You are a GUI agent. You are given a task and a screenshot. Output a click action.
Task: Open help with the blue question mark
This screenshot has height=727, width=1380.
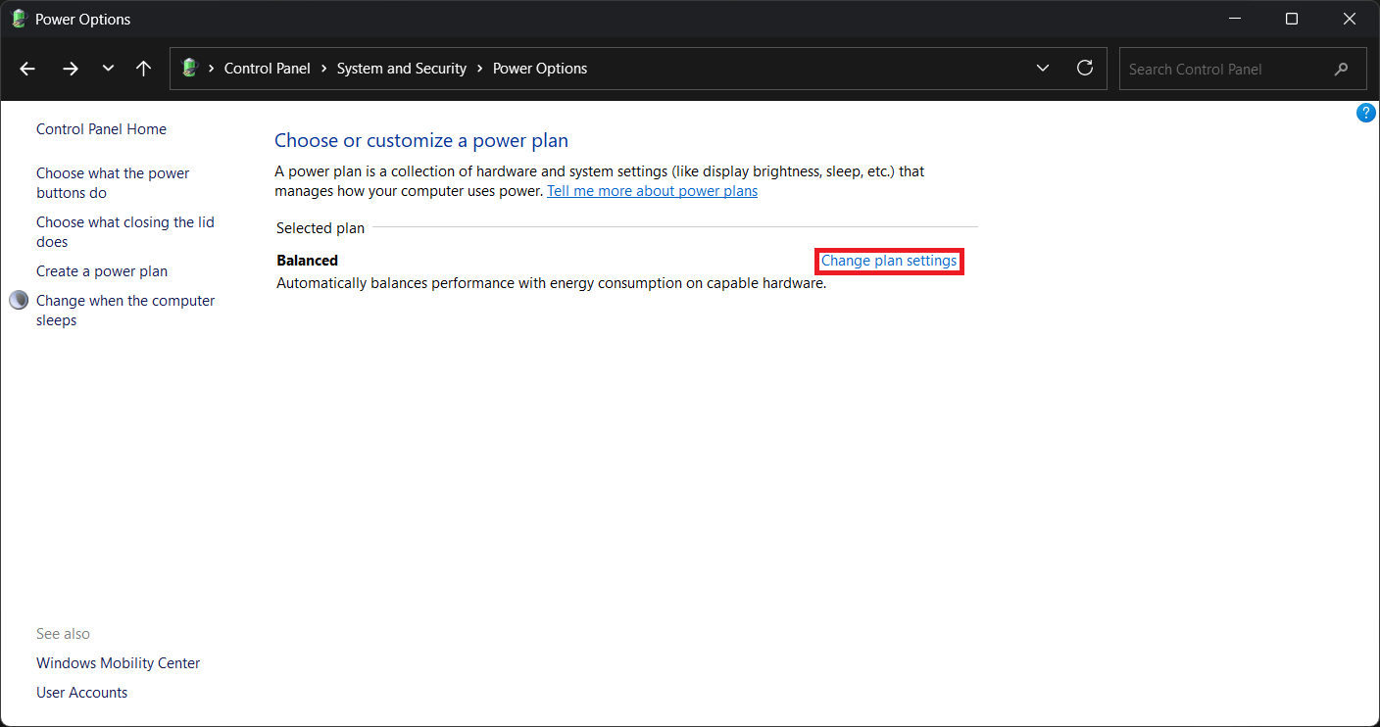[1365, 114]
